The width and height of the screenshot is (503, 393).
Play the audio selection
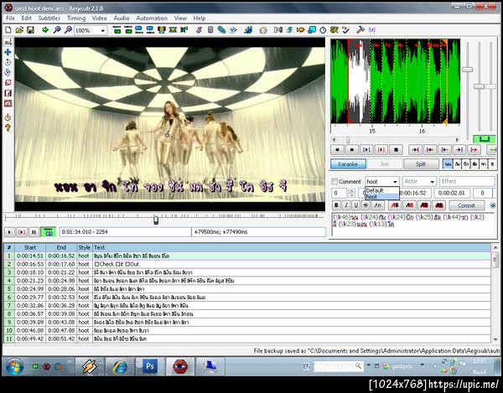[x=366, y=149]
